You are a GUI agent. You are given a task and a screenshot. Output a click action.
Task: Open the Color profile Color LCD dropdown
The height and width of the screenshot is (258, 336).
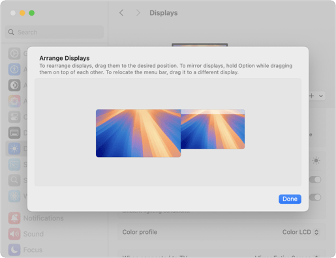pyautogui.click(x=301, y=232)
